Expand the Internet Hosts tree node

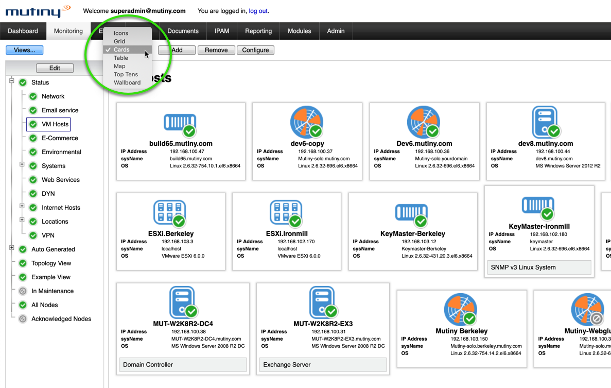(22, 206)
